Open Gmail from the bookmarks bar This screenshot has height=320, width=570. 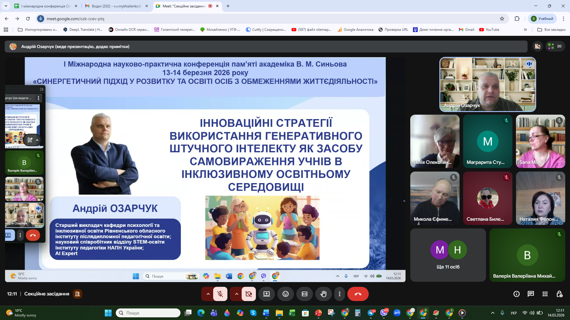pos(466,30)
